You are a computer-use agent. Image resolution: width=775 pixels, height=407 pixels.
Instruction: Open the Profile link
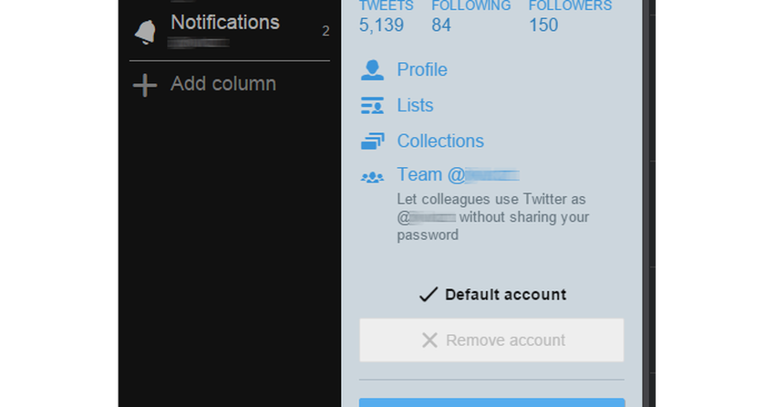[422, 69]
